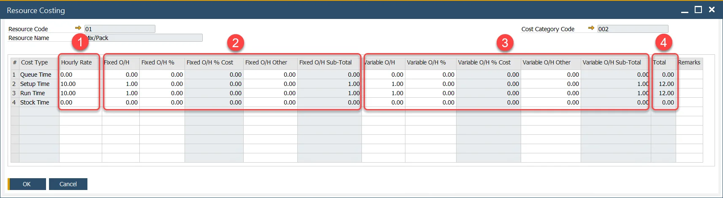Select the Stock Time row
This screenshot has width=723, height=198.
(357, 102)
